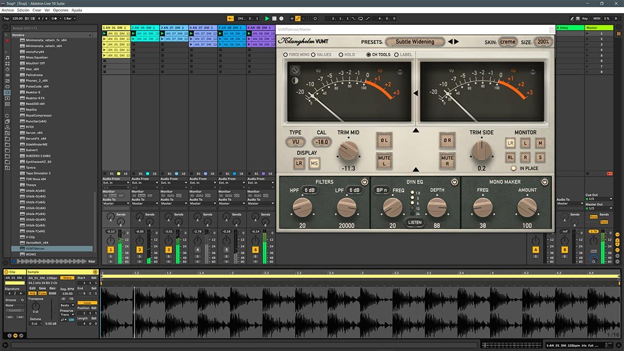Arm the transport Record button
The image size is (624, 351).
tap(281, 18)
